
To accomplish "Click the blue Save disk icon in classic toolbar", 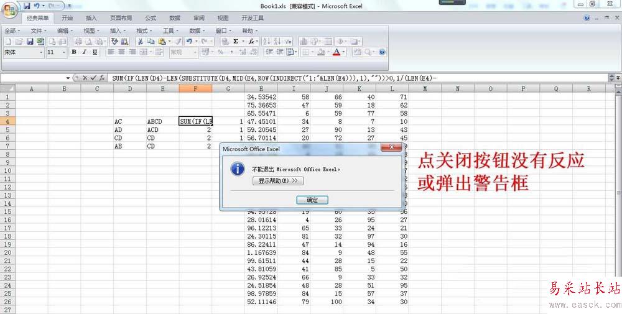I will 30,41.
